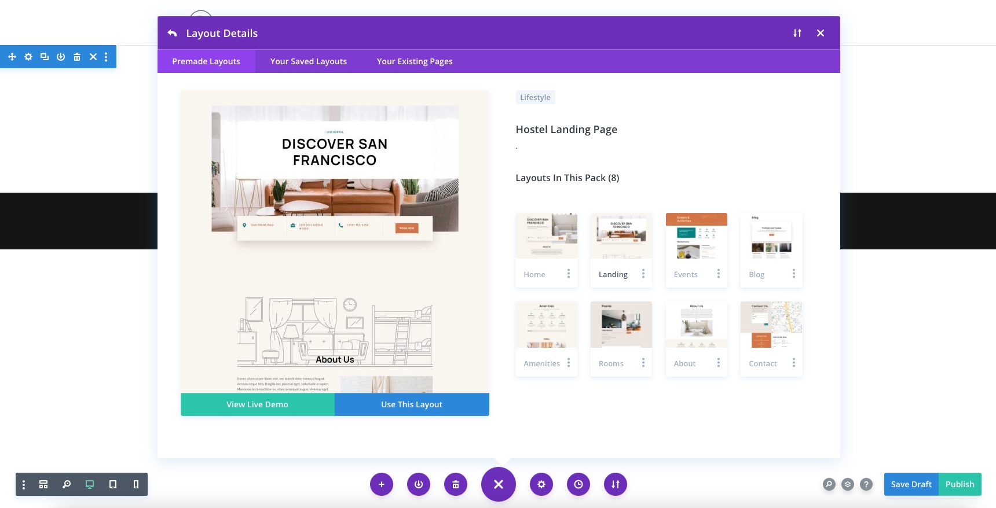Open section settings gear in blue toolbar
The width and height of the screenshot is (996, 508).
[x=28, y=57]
